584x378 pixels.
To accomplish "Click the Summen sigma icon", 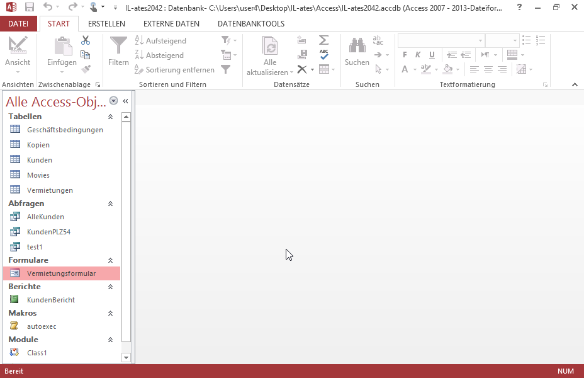I will click(323, 40).
